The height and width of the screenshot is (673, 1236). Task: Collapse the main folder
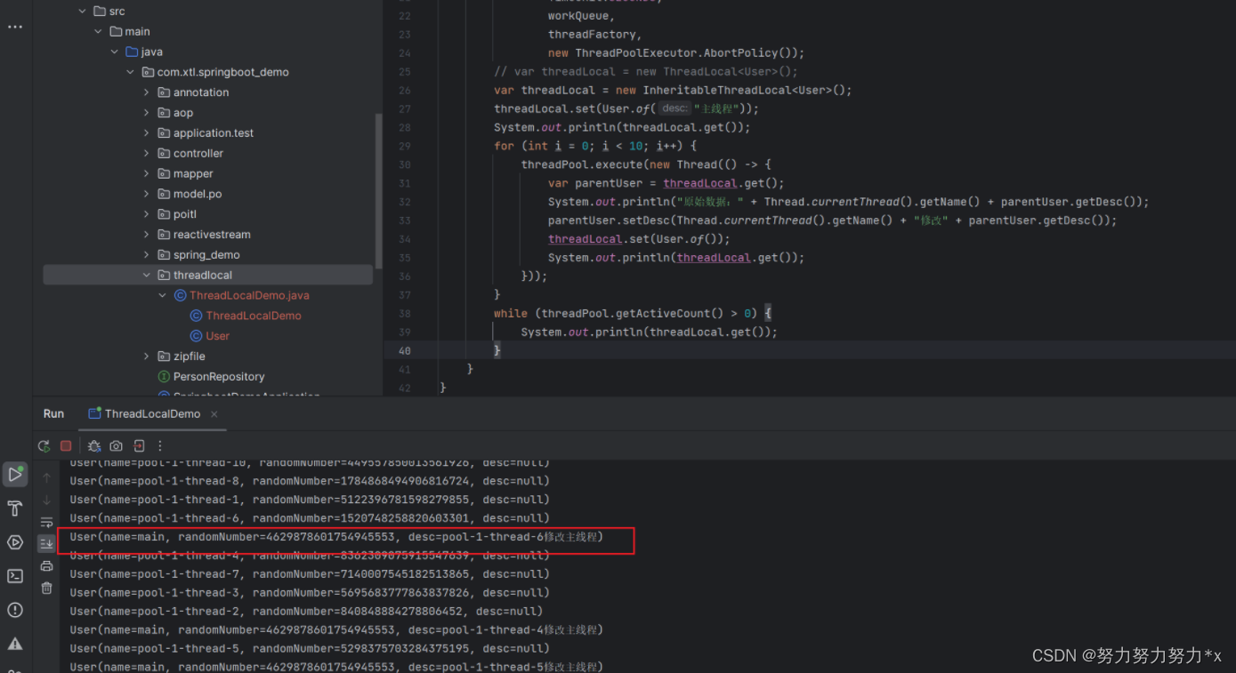pyautogui.click(x=98, y=32)
